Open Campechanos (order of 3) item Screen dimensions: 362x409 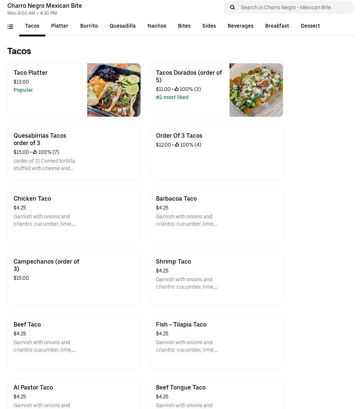tap(74, 279)
